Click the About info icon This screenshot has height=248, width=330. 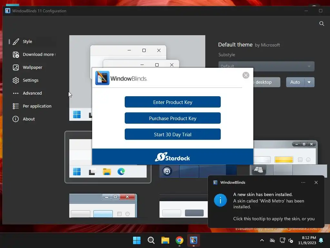(16, 119)
